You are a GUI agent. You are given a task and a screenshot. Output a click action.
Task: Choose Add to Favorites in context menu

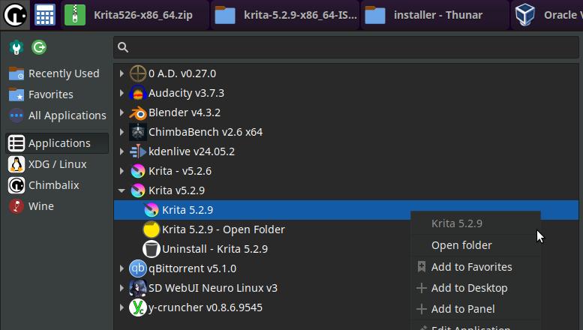[x=476, y=267]
